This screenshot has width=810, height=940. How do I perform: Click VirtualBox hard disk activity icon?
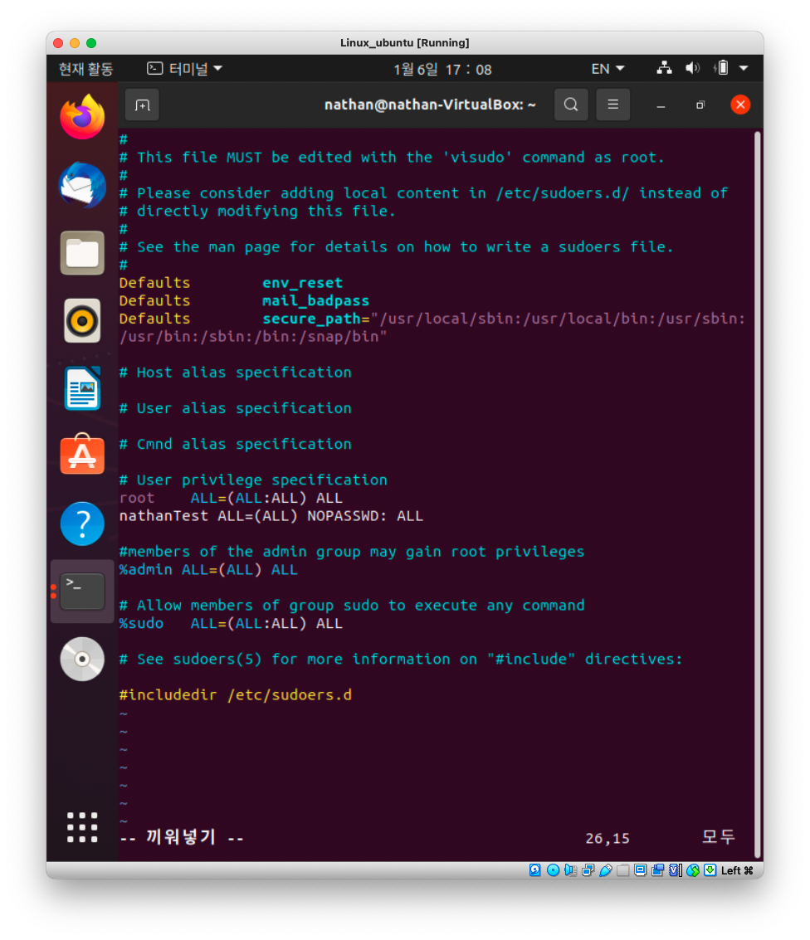click(535, 869)
